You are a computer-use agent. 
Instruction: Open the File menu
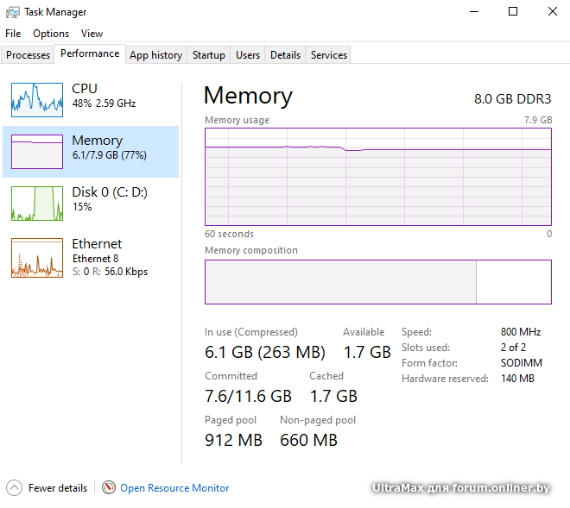[13, 34]
